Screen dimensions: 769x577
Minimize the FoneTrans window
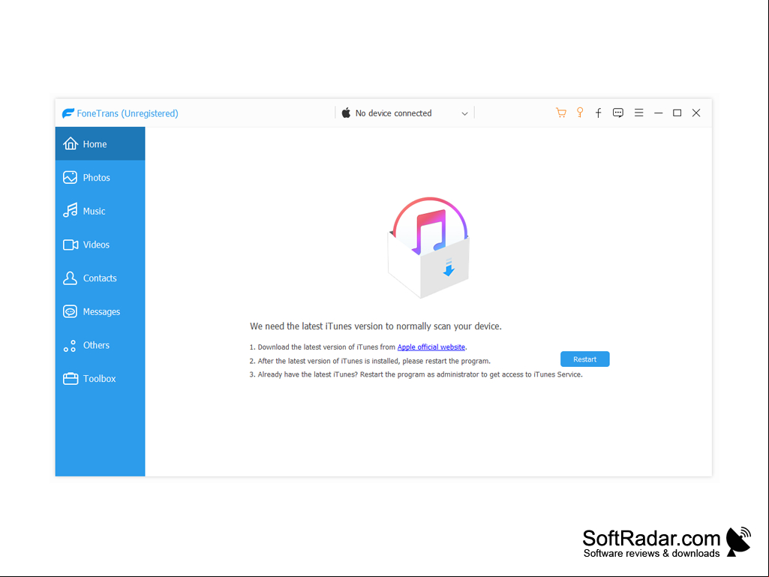658,113
